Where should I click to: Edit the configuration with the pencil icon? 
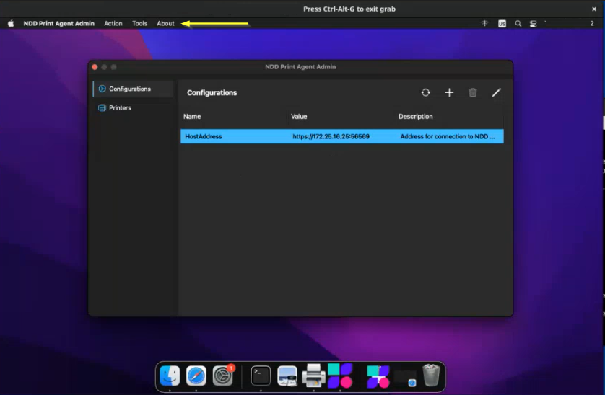tap(496, 92)
